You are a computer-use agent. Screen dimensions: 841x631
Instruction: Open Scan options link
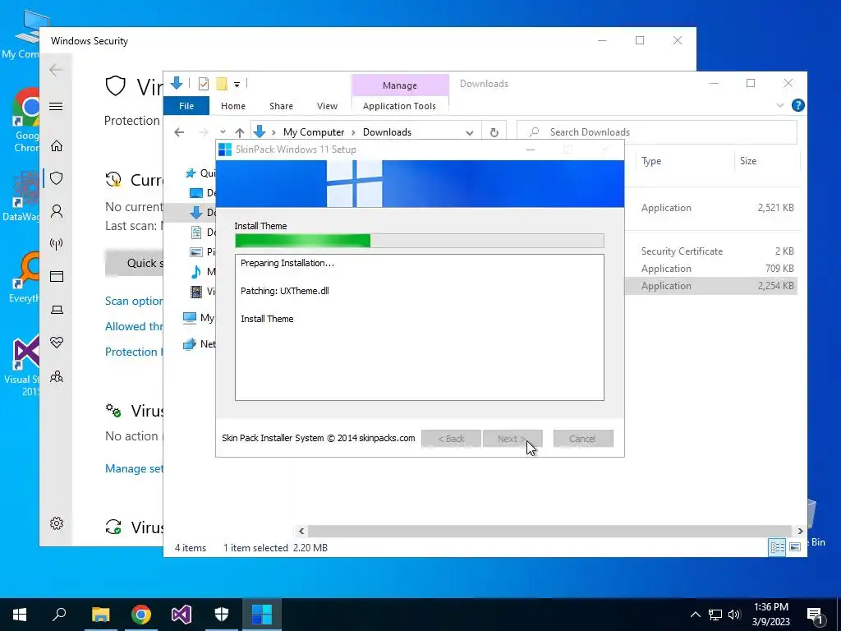click(x=134, y=301)
